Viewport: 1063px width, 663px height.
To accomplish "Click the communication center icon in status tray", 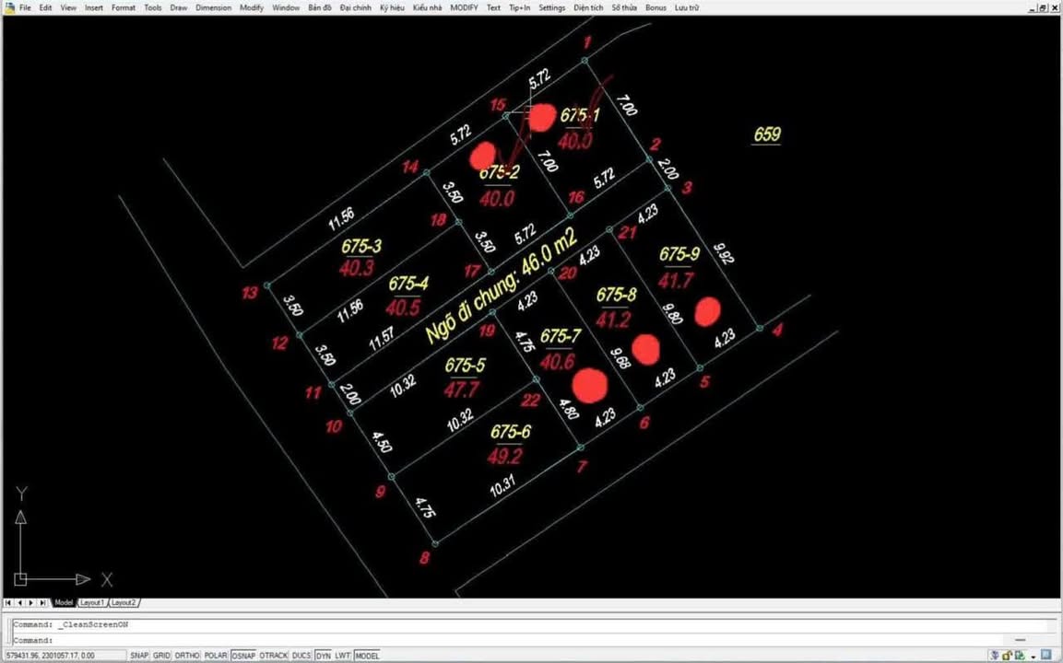I will coord(995,656).
